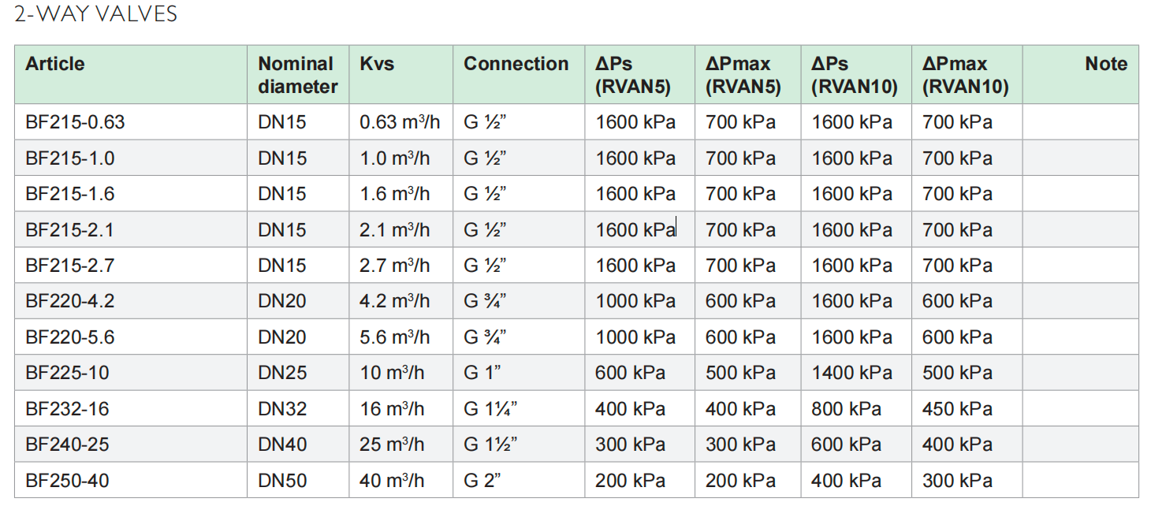The height and width of the screenshot is (506, 1151).
Task: Click the 25 m³/h Kvs cell
Action: (x=392, y=445)
